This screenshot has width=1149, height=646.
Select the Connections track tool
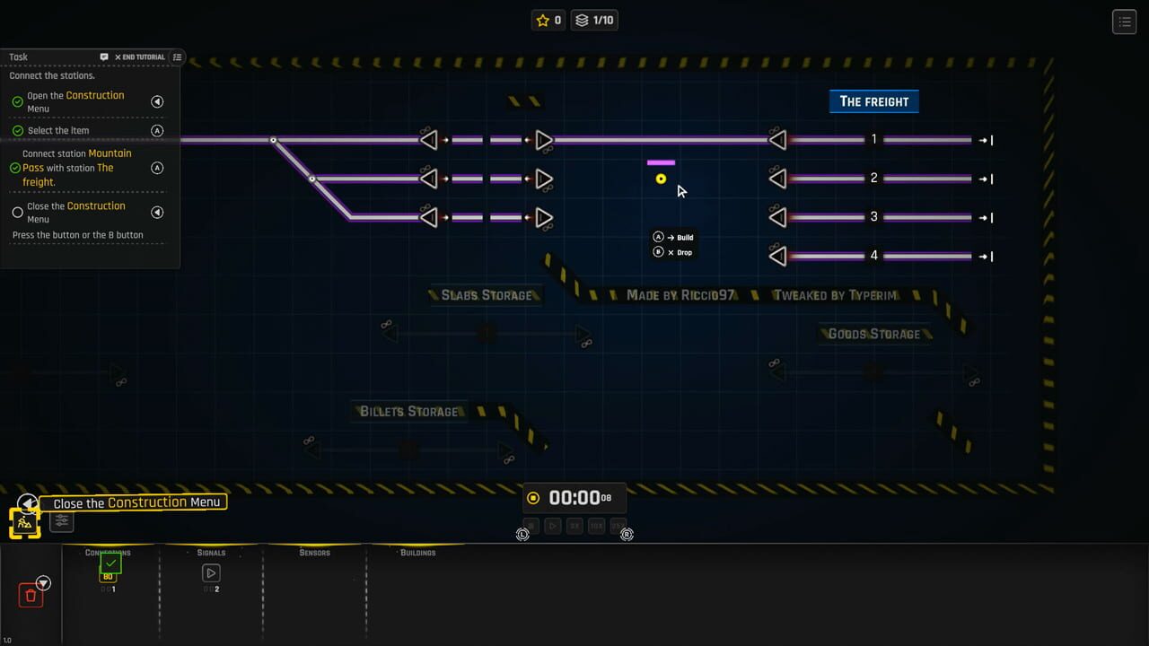(110, 566)
